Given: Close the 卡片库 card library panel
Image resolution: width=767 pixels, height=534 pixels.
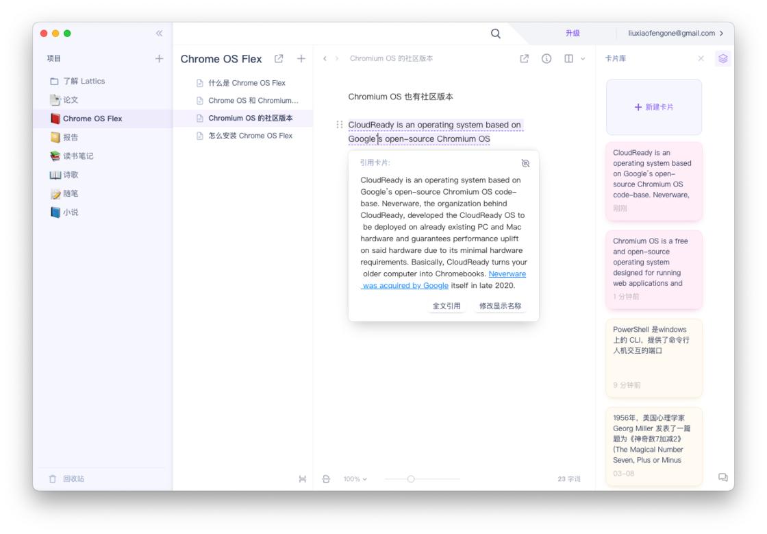Looking at the screenshot, I should [701, 59].
